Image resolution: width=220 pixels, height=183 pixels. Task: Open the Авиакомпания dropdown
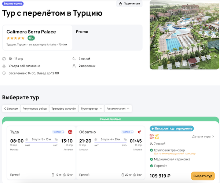118,109
